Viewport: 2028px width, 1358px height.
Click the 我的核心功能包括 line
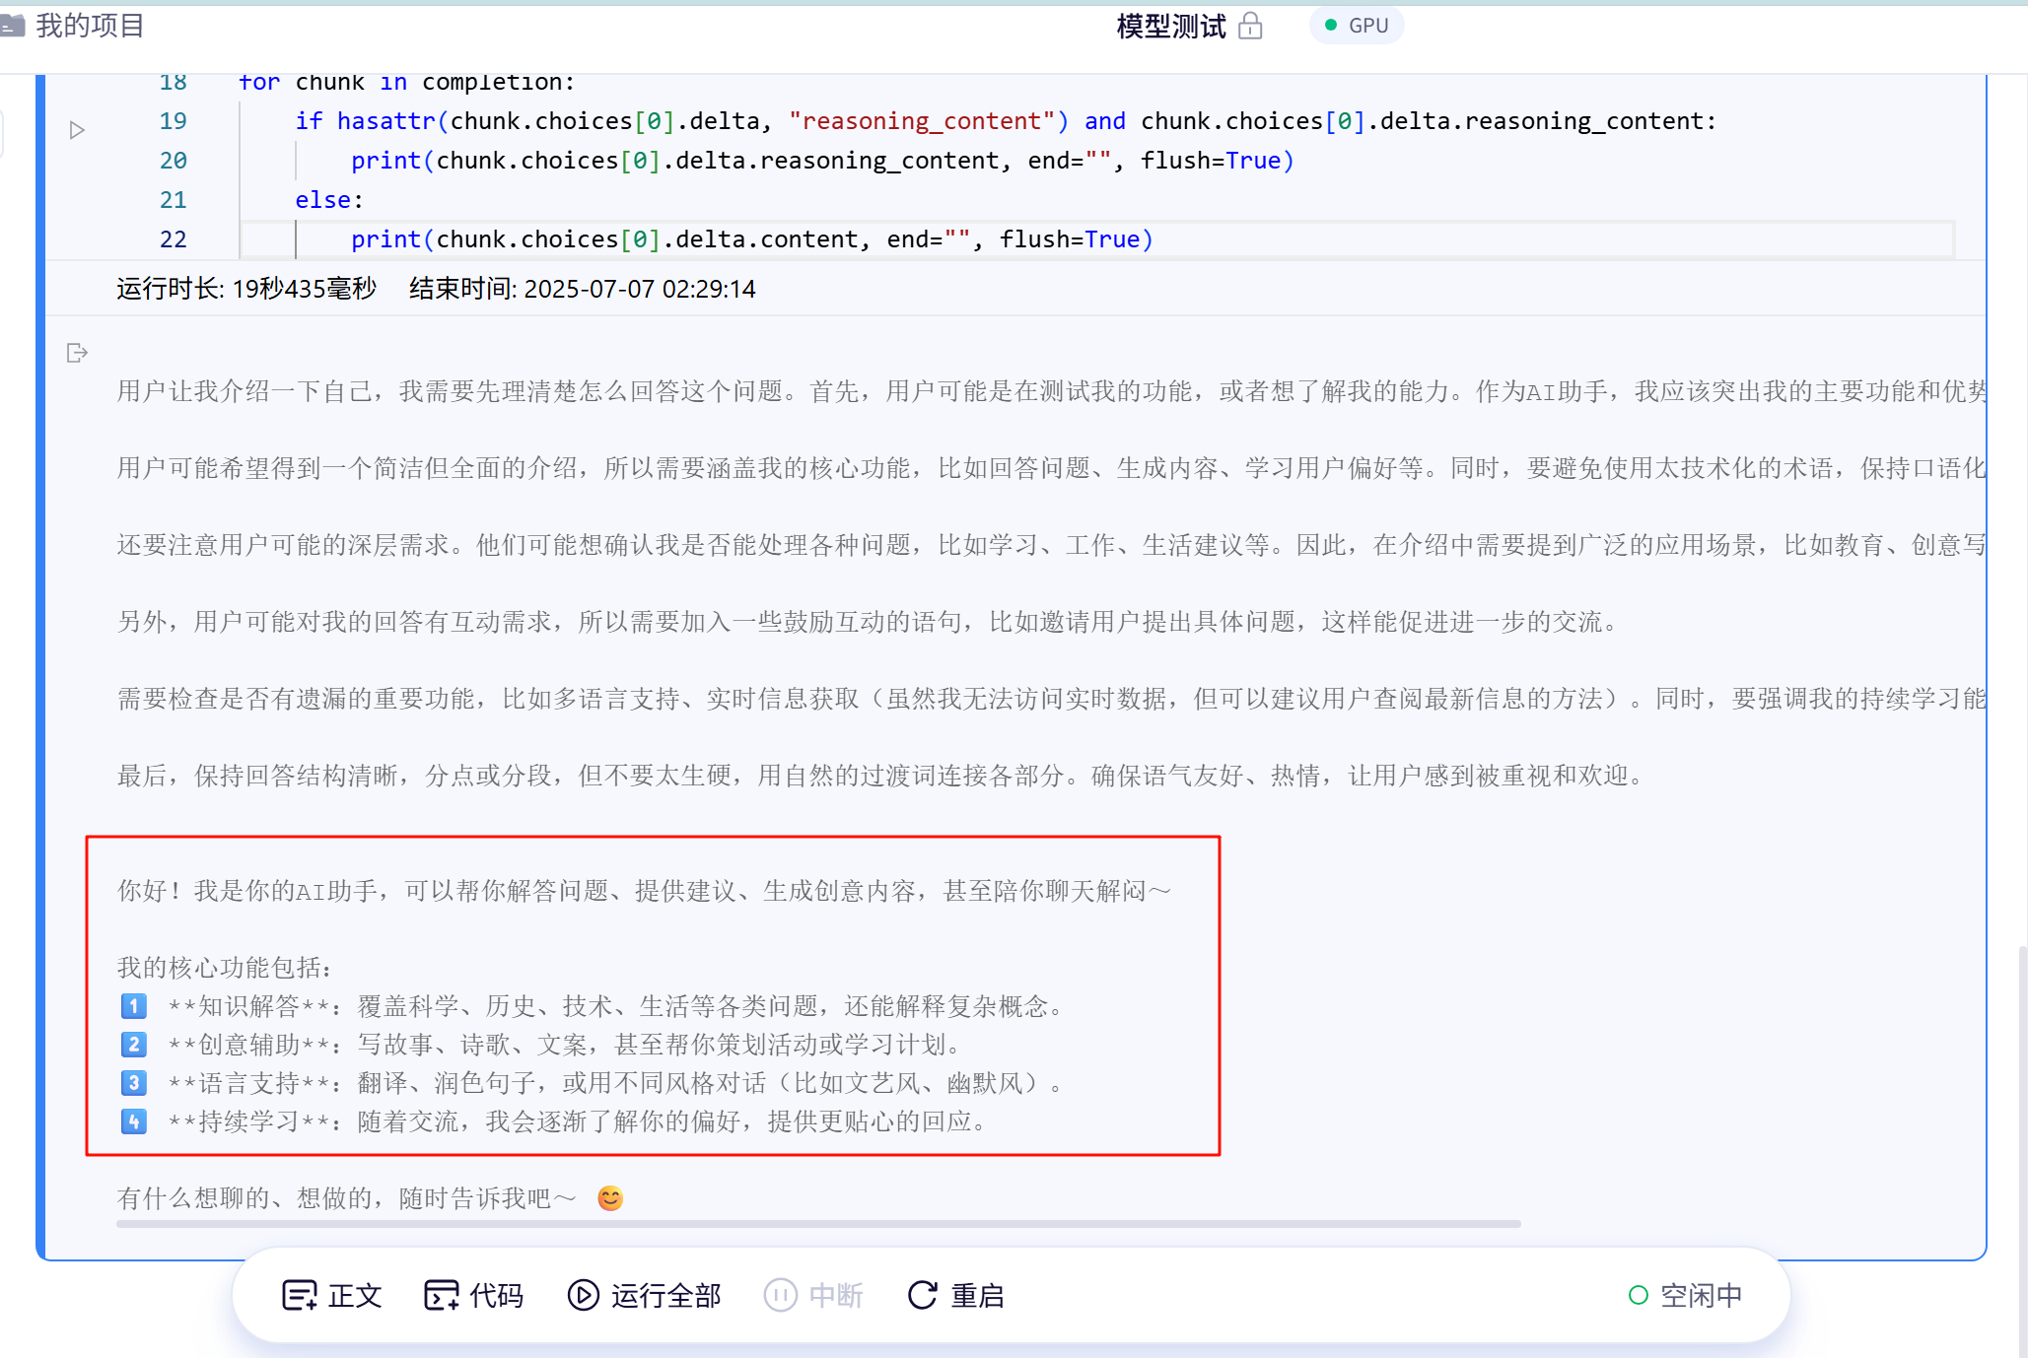tap(225, 968)
